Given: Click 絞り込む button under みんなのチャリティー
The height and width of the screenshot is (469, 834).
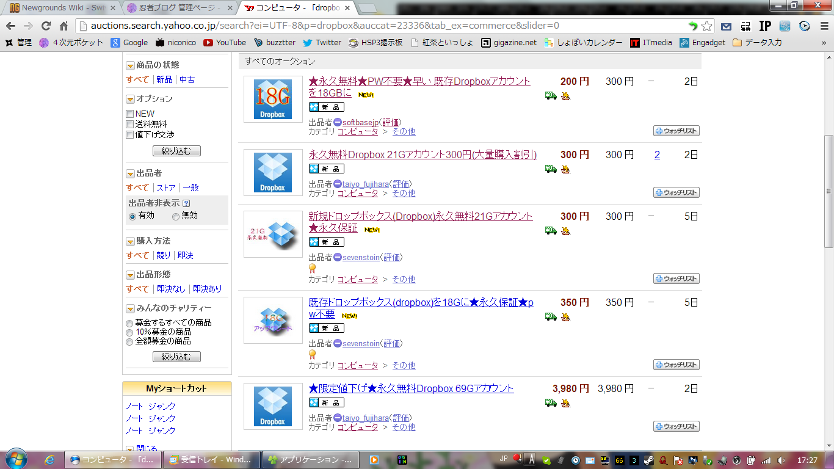Looking at the screenshot, I should tap(176, 357).
